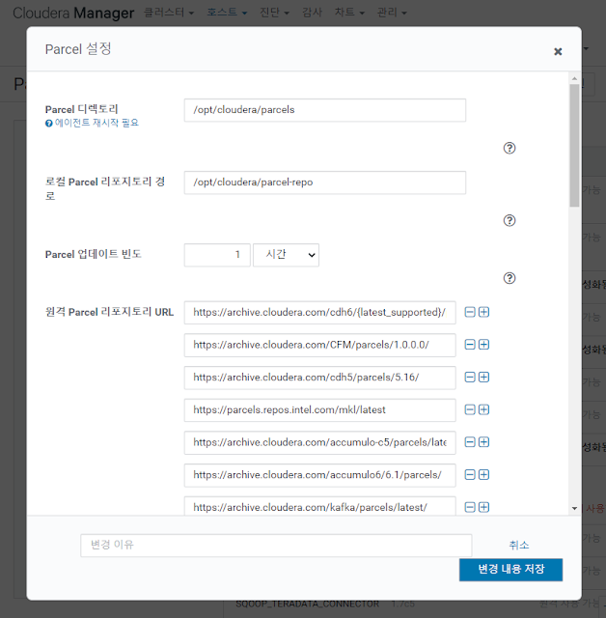The height and width of the screenshot is (618, 606).
Task: Add a row after cdh5 parcels 5.16 URL
Action: (x=484, y=378)
